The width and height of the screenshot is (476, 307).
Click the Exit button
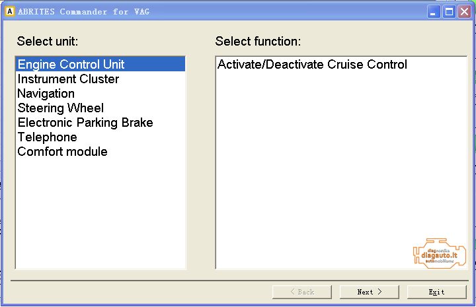coord(436,292)
